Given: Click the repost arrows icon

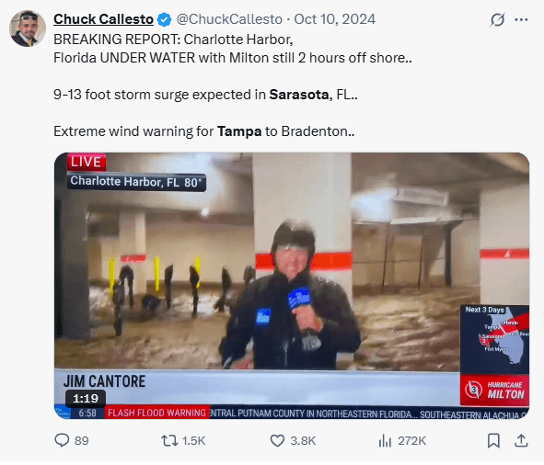Looking at the screenshot, I should coord(169,441).
